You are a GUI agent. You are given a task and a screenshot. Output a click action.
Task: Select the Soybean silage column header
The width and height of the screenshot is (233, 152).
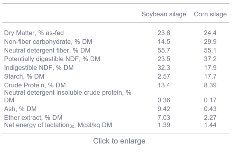(x=164, y=14)
